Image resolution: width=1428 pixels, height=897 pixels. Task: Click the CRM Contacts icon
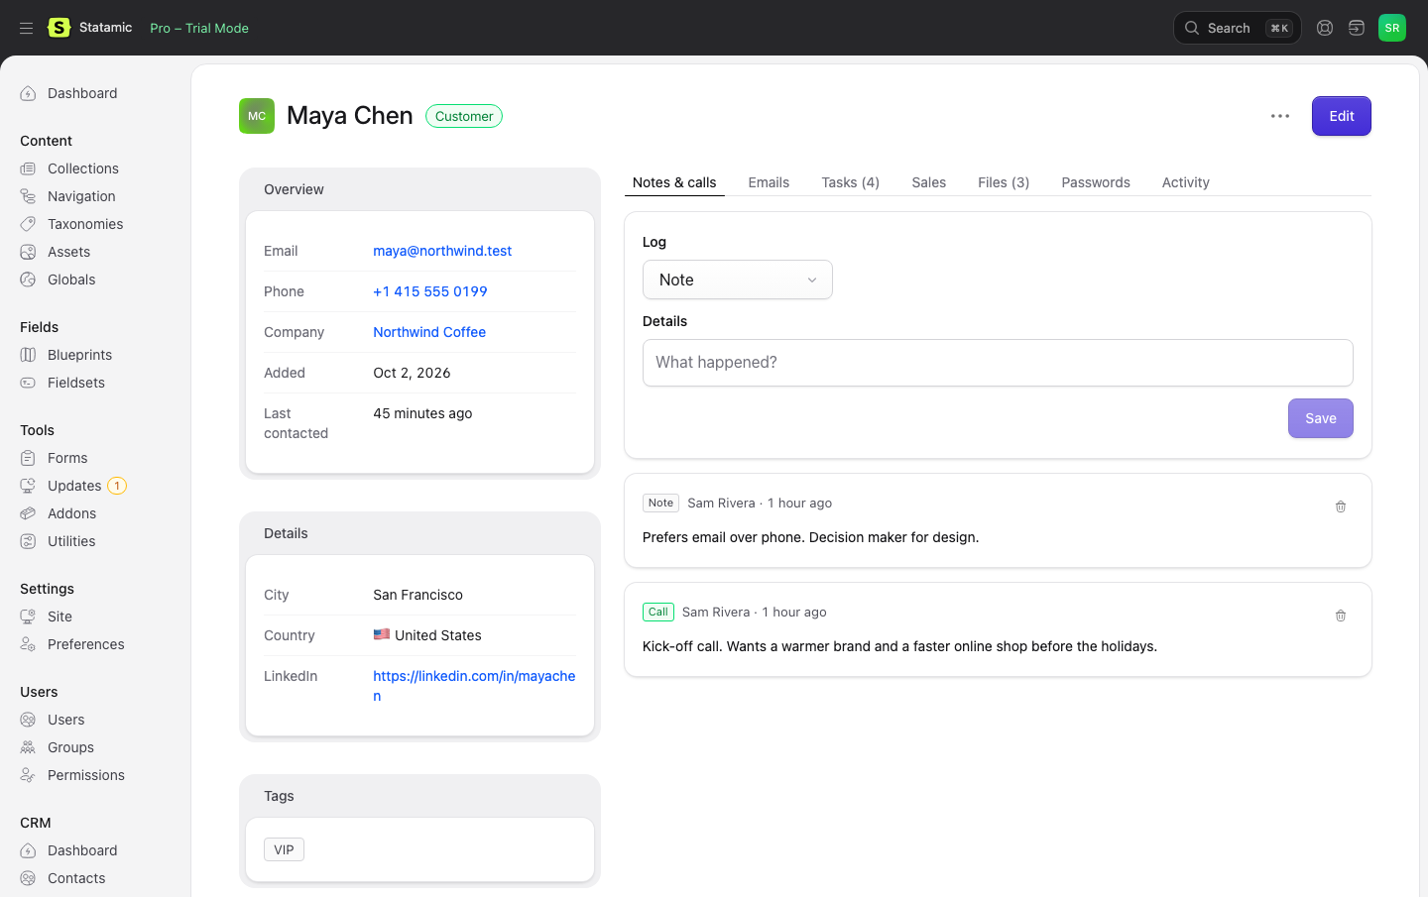click(28, 878)
